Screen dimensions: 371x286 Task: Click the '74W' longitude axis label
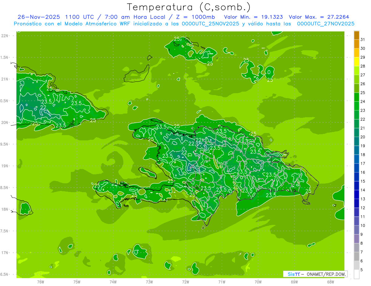(x=113, y=282)
